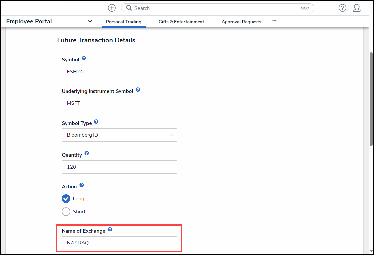Click the Symbol Type help icon
This screenshot has height=255, width=374.
[96, 122]
